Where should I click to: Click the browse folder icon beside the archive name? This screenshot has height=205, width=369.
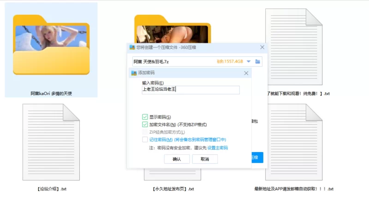258,61
